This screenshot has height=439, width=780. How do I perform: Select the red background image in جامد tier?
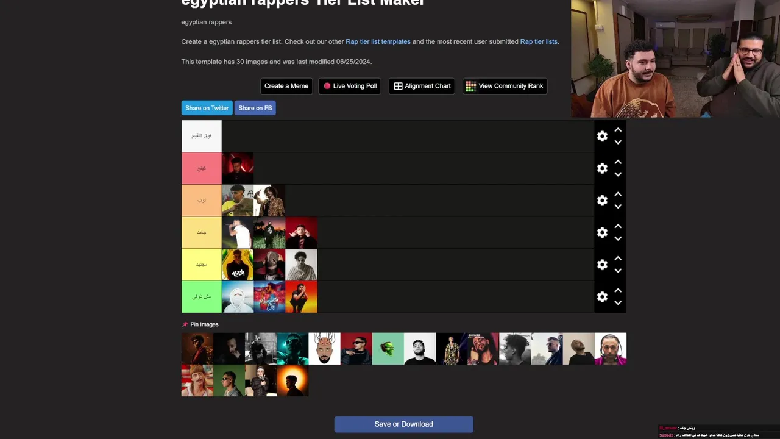301,232
